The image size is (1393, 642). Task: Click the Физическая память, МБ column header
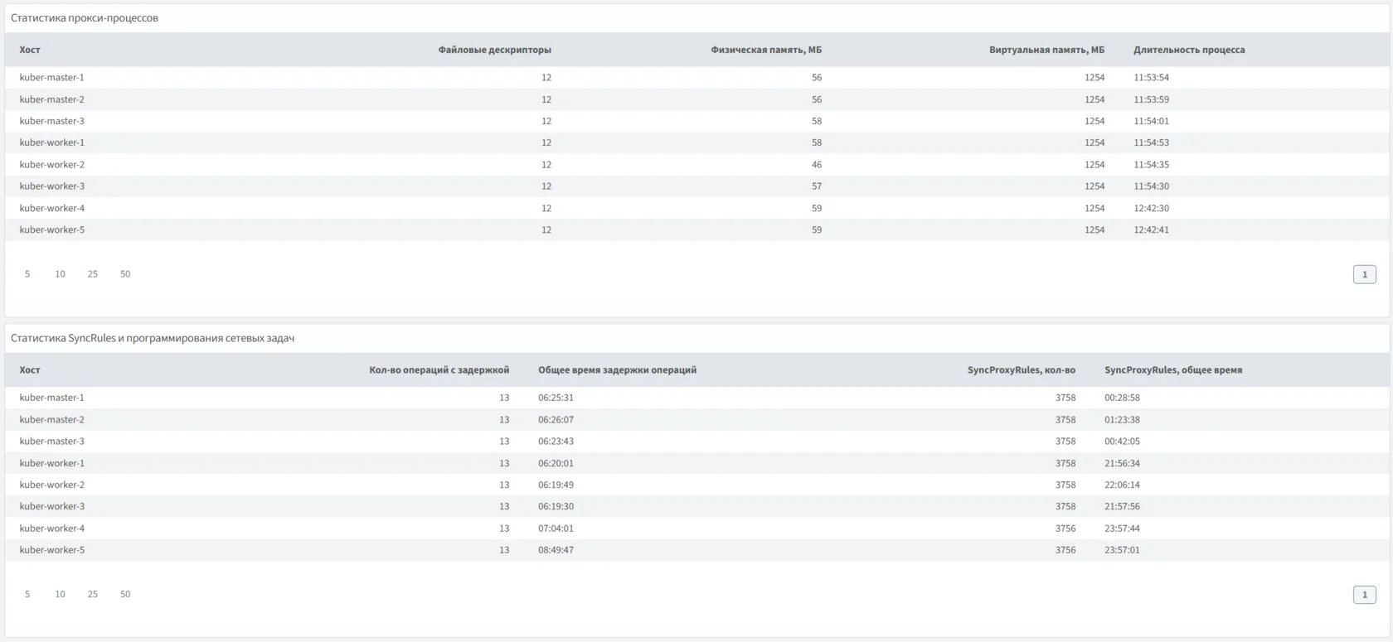[x=765, y=50]
